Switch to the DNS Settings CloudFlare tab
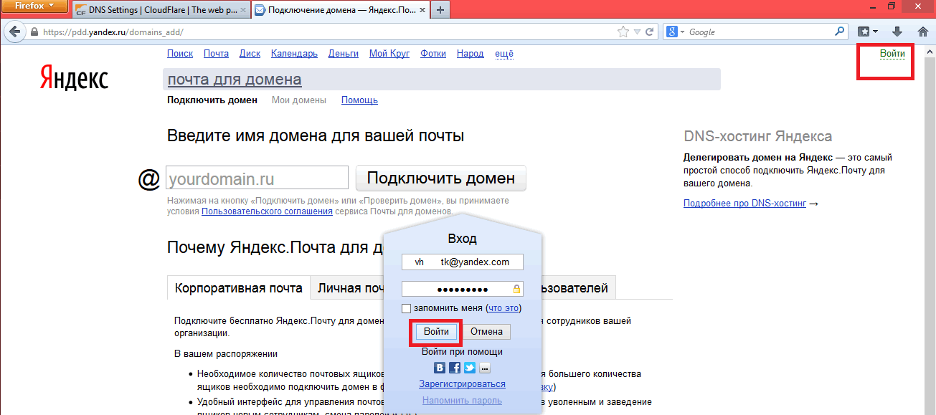 click(x=156, y=10)
